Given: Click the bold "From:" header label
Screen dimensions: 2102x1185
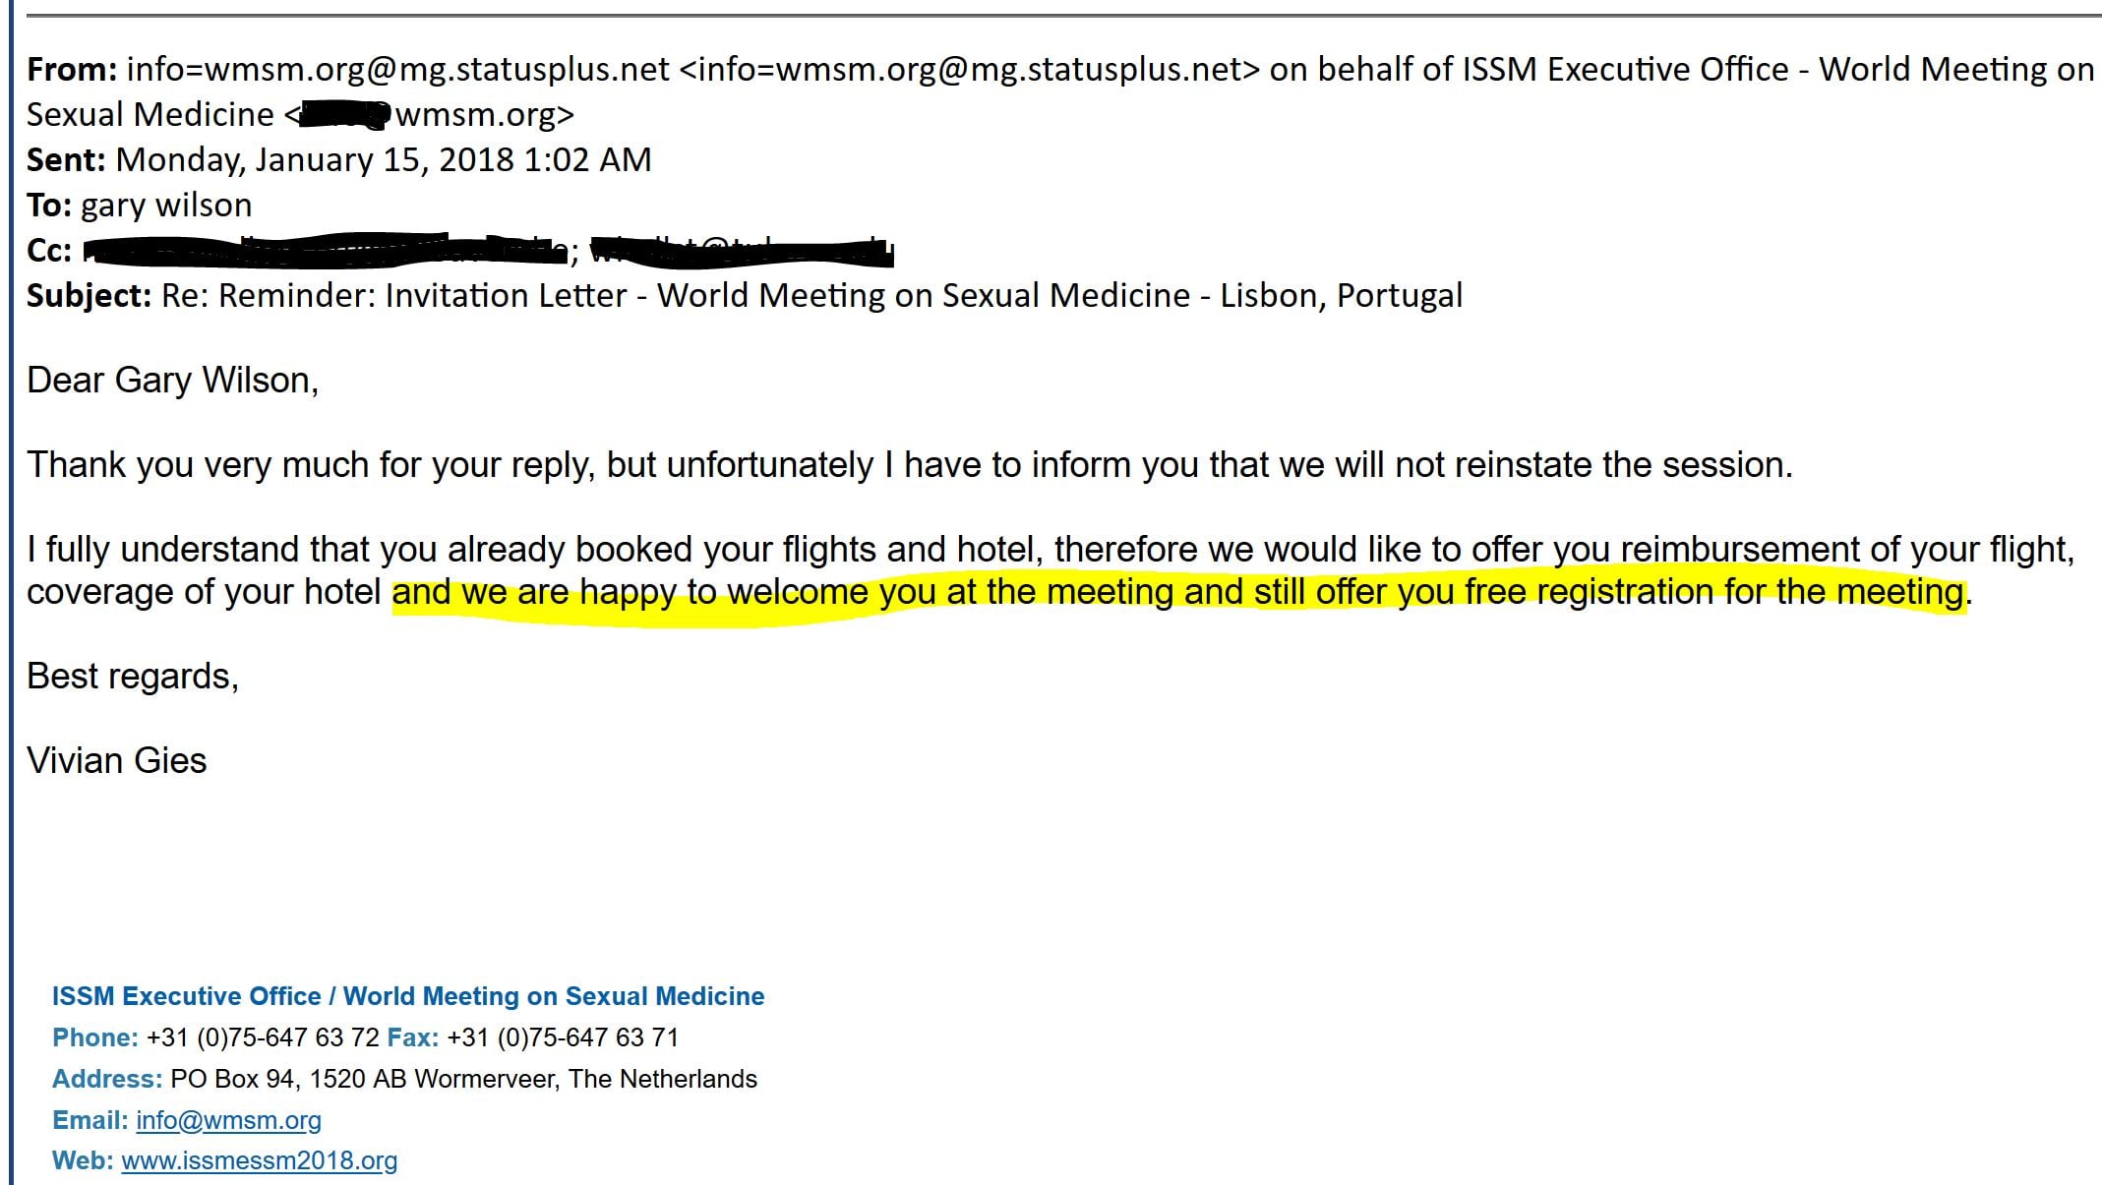Looking at the screenshot, I should click(72, 70).
